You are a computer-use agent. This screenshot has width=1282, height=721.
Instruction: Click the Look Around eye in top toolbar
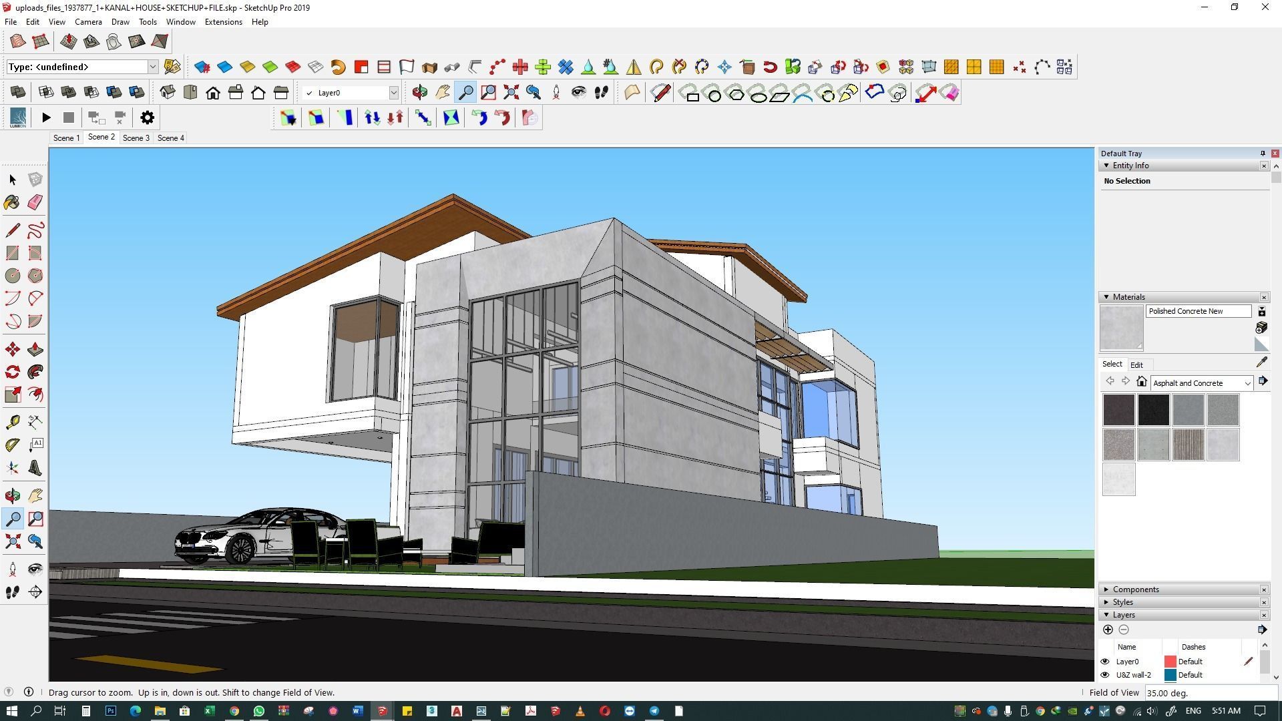coord(578,92)
